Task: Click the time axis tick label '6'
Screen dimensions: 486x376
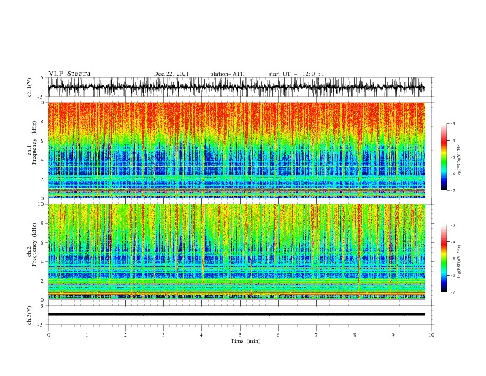Action: pyautogui.click(x=279, y=335)
